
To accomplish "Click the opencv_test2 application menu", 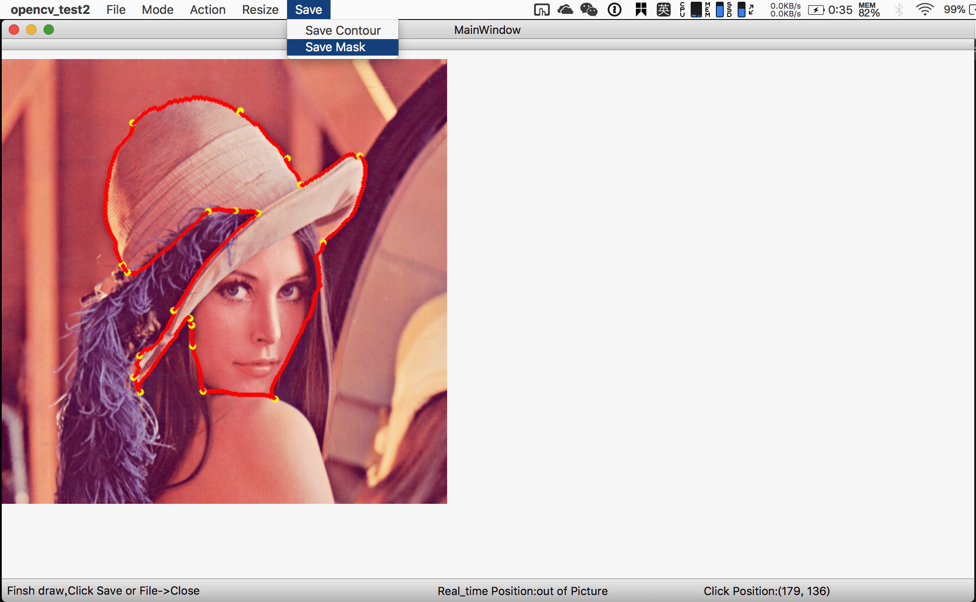I will pos(50,10).
